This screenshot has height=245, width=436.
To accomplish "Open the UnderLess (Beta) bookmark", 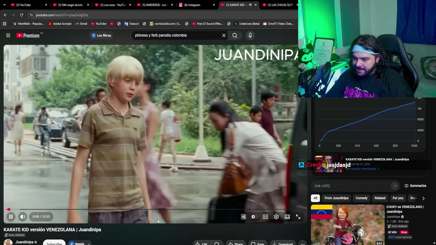I will (247, 24).
